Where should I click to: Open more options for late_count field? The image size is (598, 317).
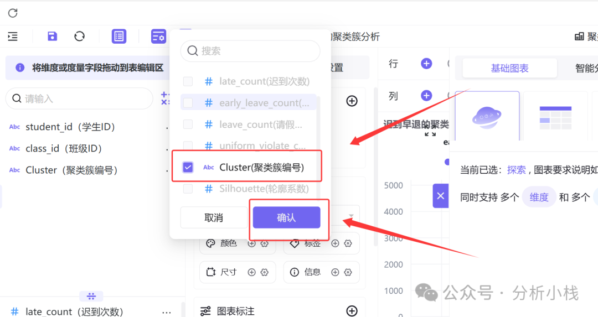coord(166,312)
